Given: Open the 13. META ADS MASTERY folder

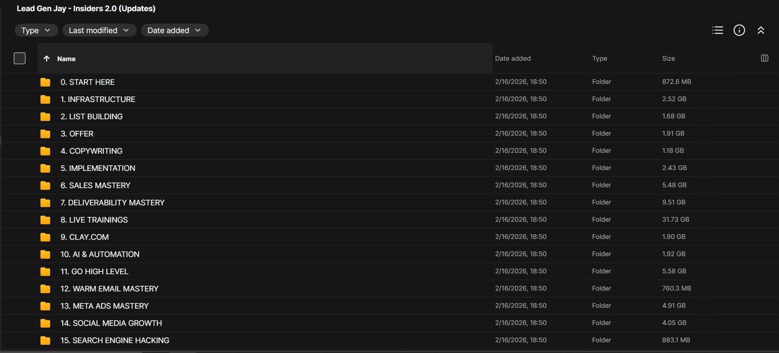Looking at the screenshot, I should 104,306.
